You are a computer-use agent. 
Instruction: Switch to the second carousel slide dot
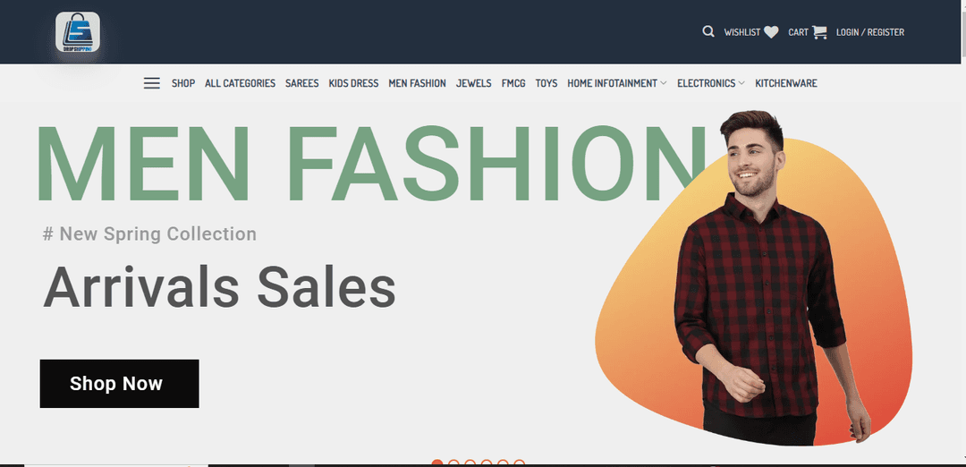(x=454, y=463)
